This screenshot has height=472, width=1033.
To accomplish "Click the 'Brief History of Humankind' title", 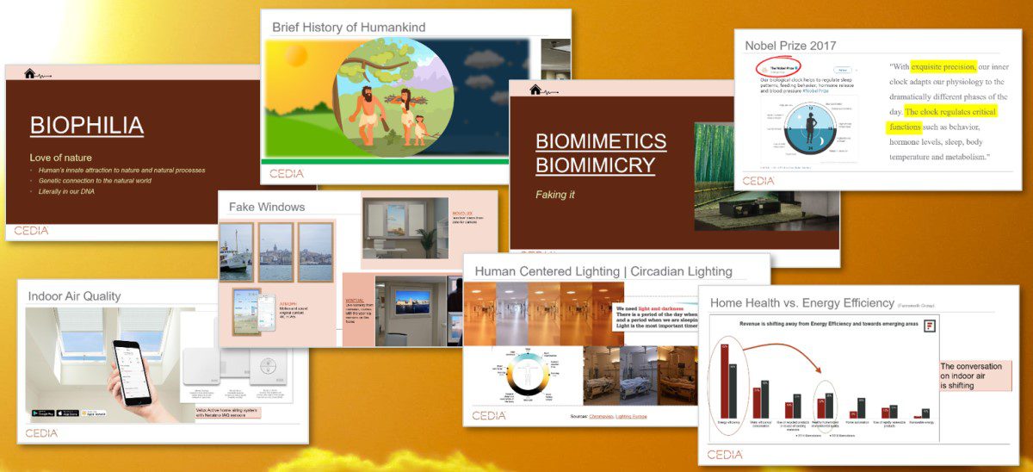I will [349, 27].
